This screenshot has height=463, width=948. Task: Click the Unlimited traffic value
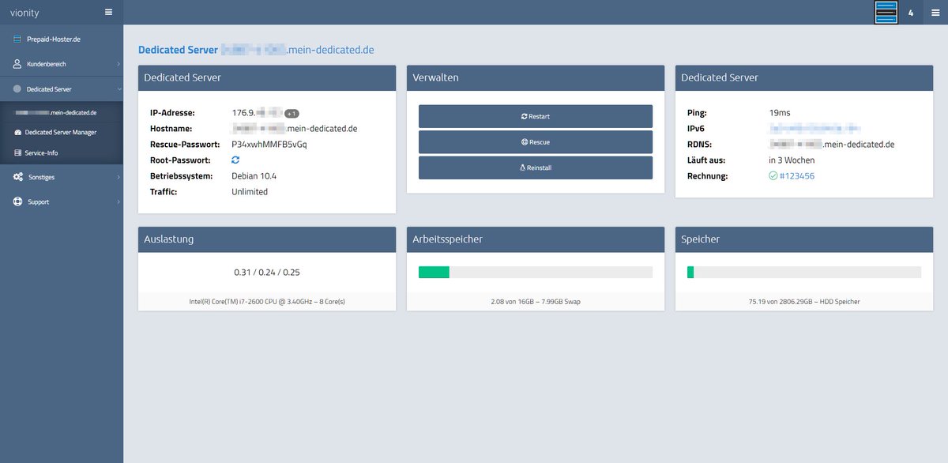[250, 191]
